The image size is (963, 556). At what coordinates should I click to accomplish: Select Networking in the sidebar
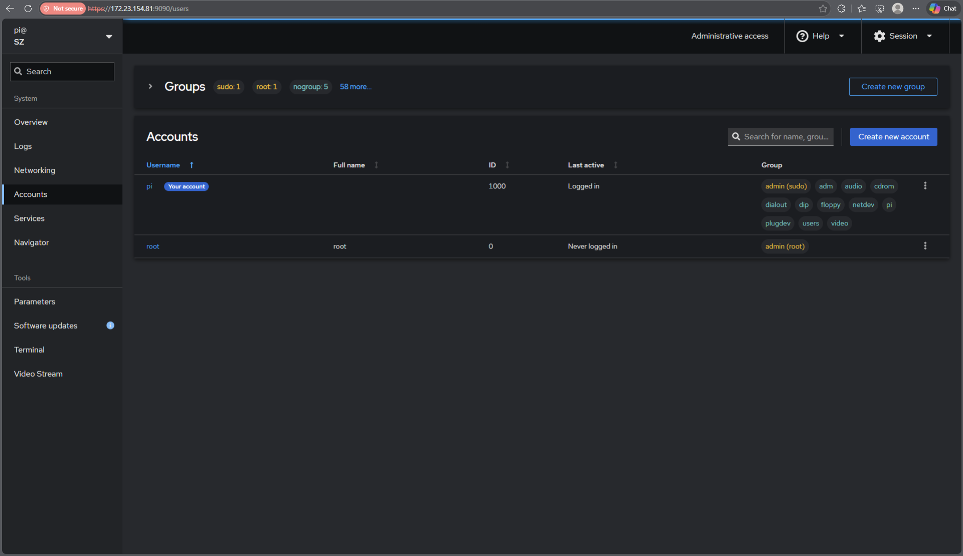pyautogui.click(x=35, y=170)
